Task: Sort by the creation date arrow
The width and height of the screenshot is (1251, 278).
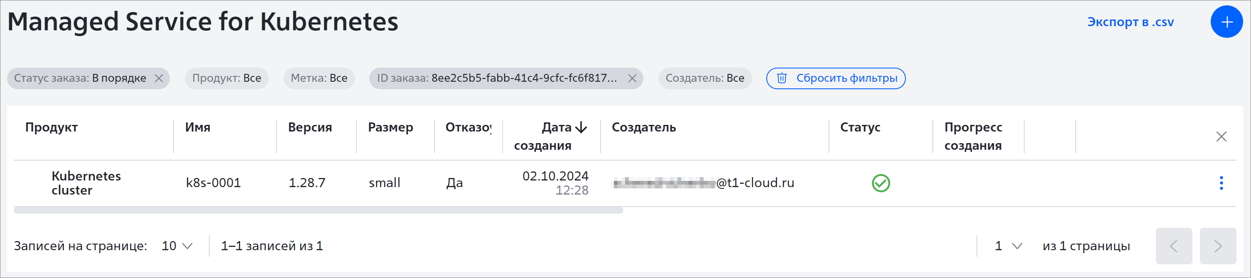Action: pyautogui.click(x=581, y=128)
